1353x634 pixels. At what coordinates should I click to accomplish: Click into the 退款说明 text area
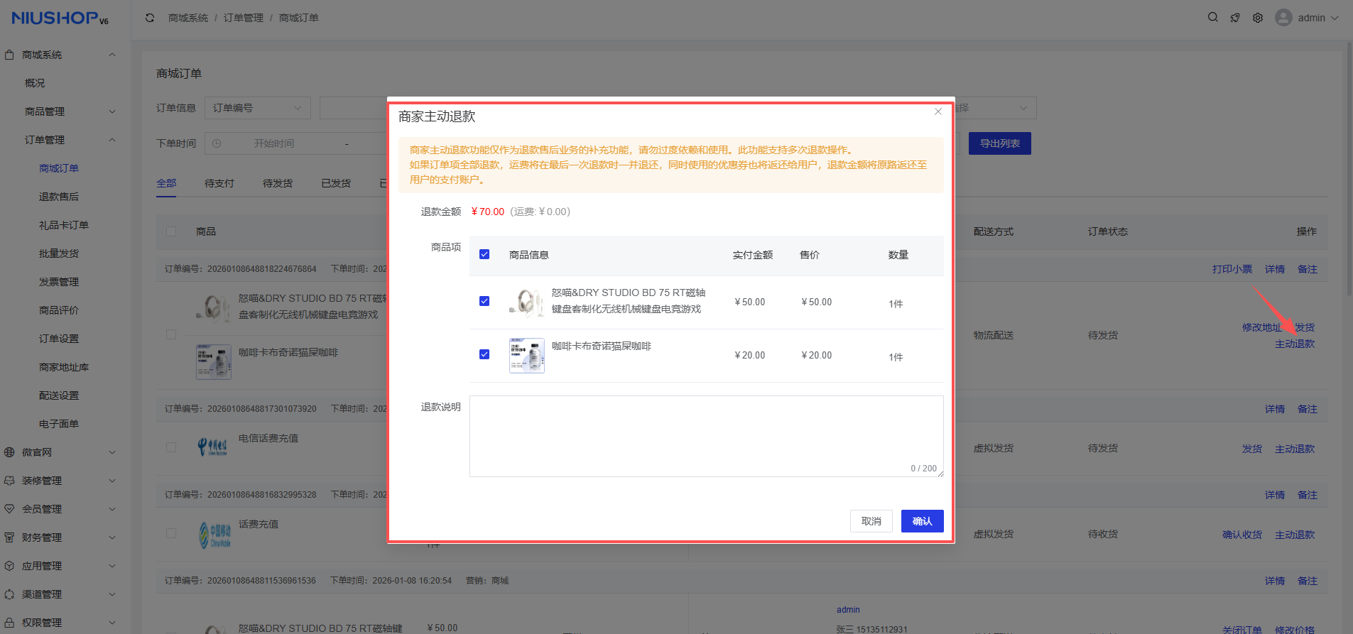coord(706,436)
